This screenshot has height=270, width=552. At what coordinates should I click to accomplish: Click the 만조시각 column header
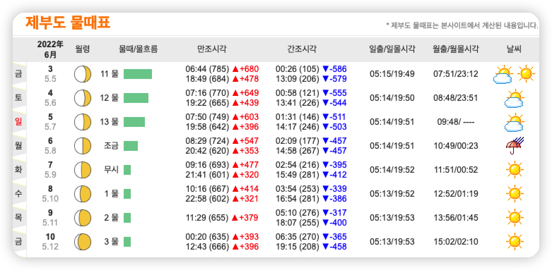[212, 49]
